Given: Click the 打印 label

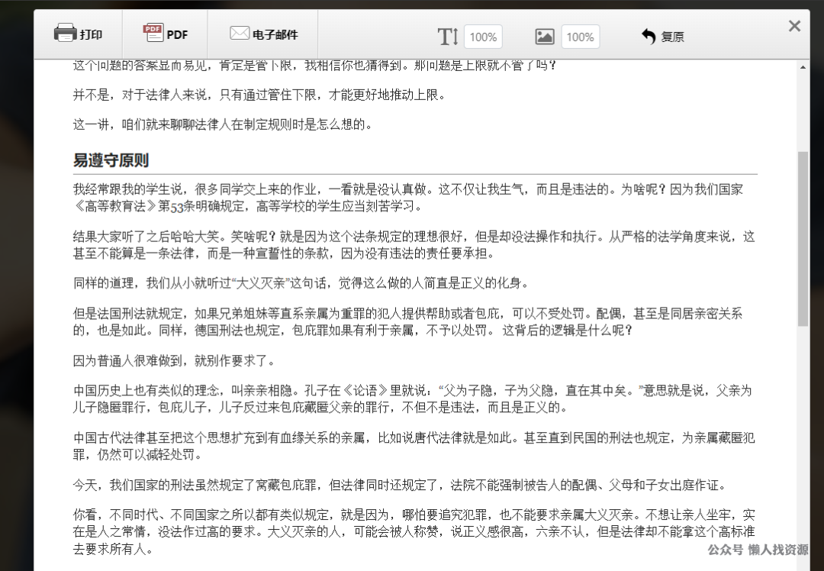Looking at the screenshot, I should click(91, 34).
